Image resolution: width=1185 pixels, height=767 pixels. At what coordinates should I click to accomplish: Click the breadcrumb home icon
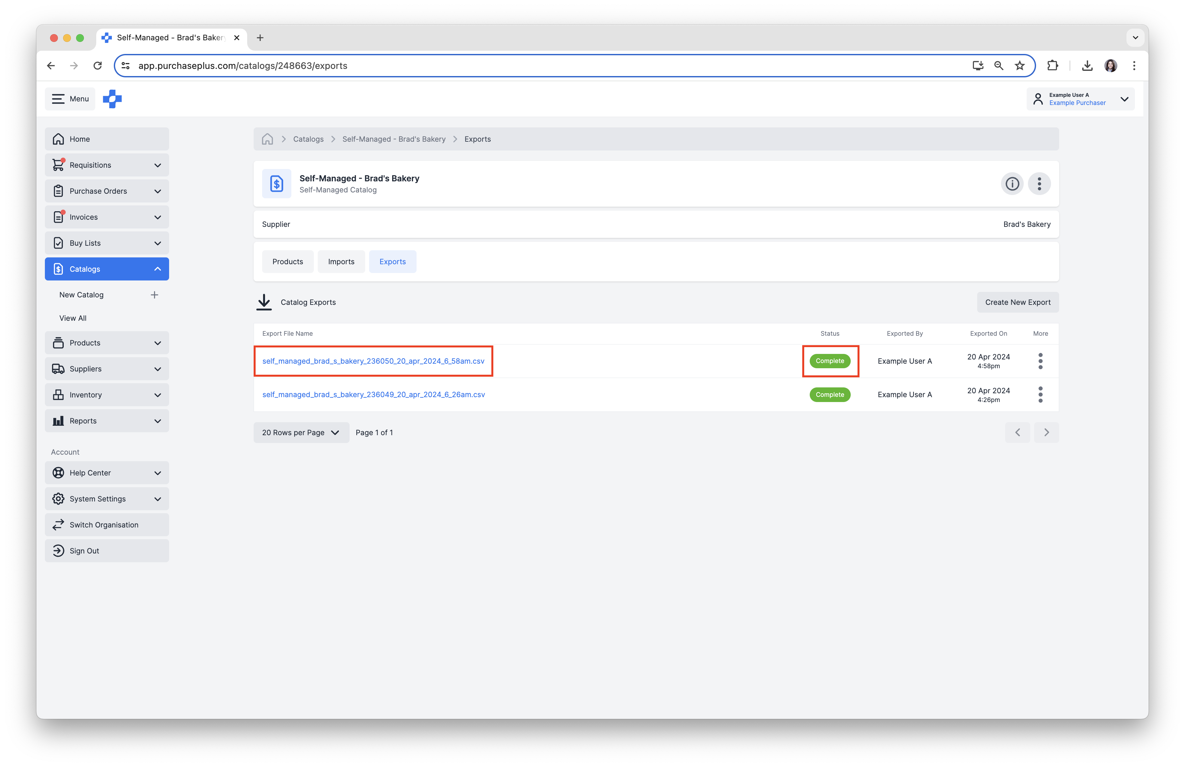[267, 139]
